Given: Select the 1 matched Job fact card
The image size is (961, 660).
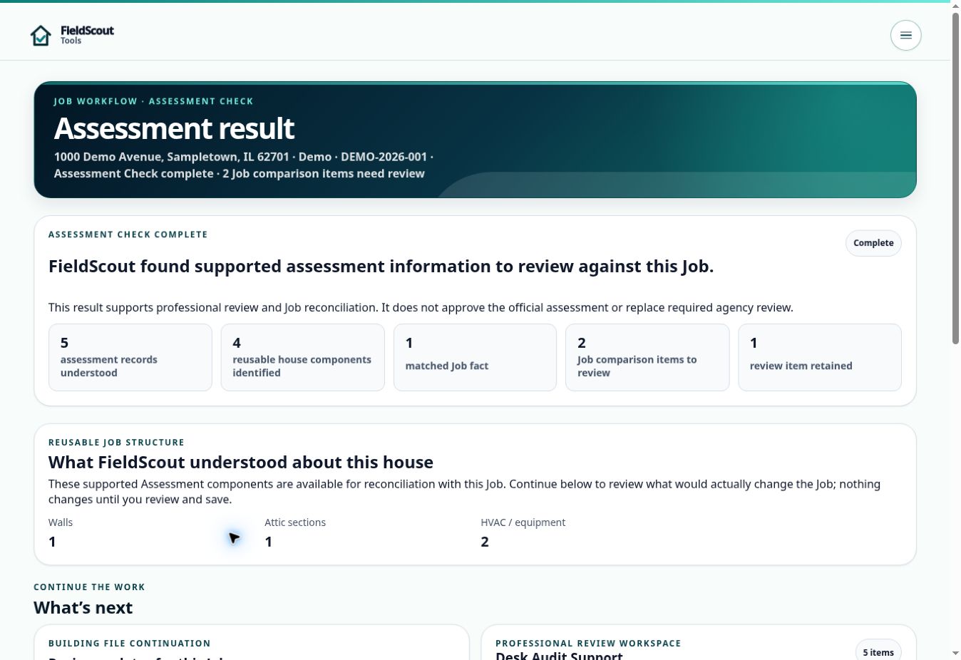Looking at the screenshot, I should tap(476, 357).
